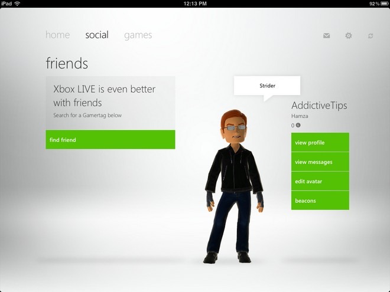Image resolution: width=390 pixels, height=292 pixels.
Task: Tap the friends heading
Action: [67, 63]
